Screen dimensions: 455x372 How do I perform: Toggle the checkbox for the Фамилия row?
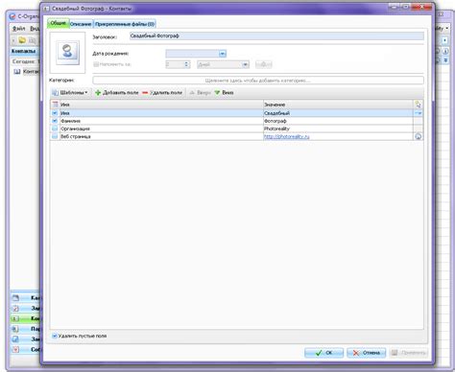(55, 121)
